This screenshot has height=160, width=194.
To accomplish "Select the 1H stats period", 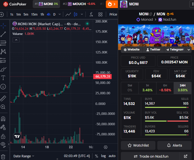I will (147, 88).
